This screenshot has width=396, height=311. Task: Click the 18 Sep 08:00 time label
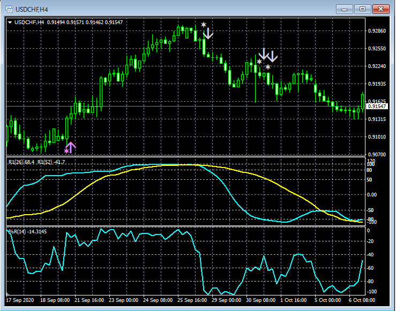coord(55,300)
